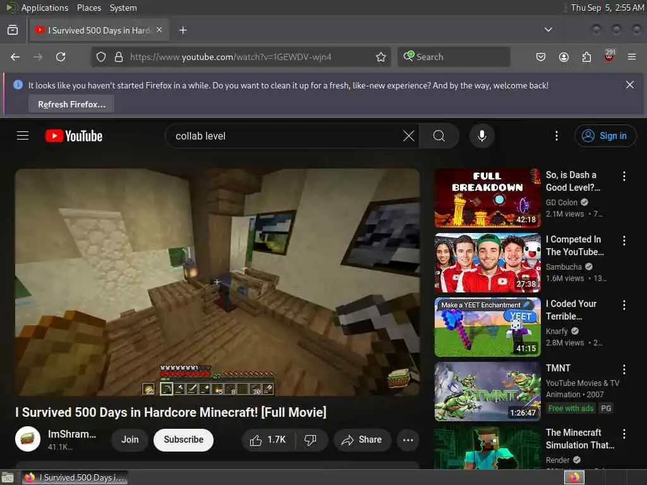Click the Sign in button
The width and height of the screenshot is (647, 485).
tap(605, 136)
